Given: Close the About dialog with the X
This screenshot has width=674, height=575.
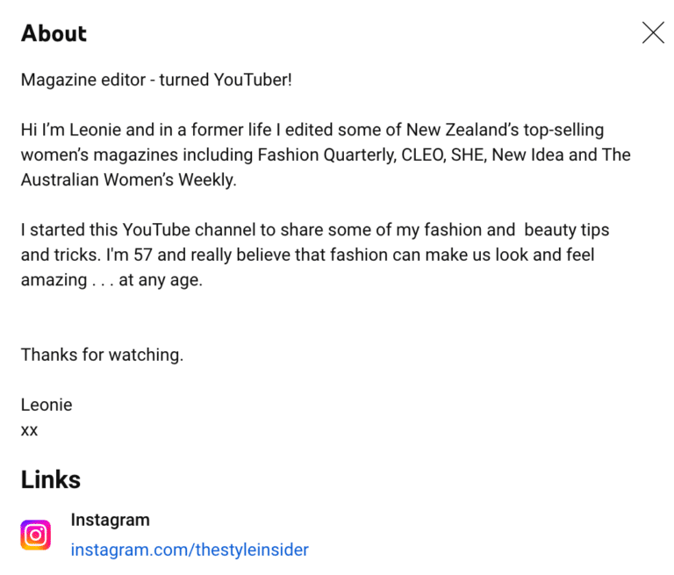Looking at the screenshot, I should pos(653,32).
